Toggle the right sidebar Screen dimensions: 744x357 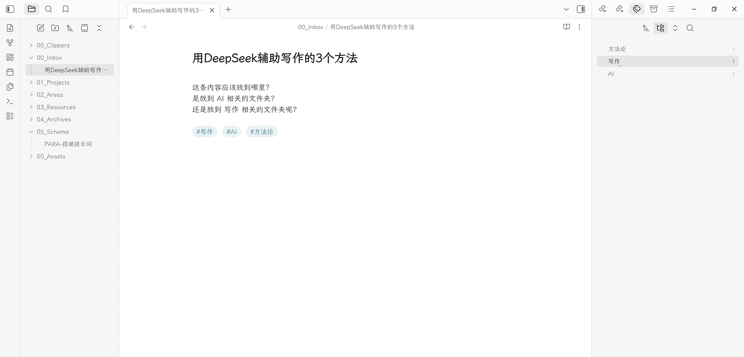click(x=581, y=9)
